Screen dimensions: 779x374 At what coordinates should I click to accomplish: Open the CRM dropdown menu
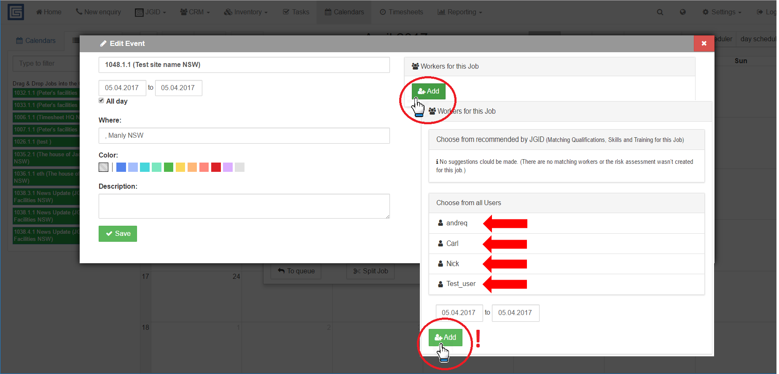click(x=195, y=12)
